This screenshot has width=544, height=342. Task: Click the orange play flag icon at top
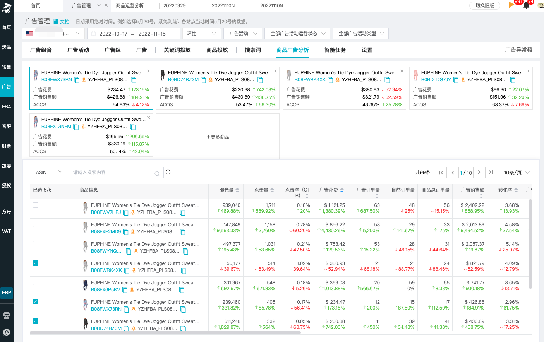click(511, 5)
